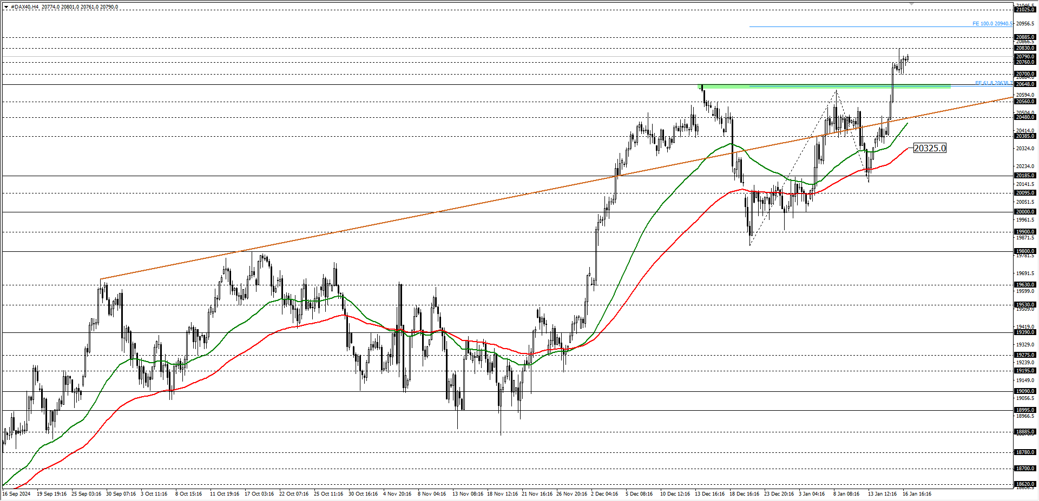Click the 19195.0 price level tag

[x=1025, y=371]
